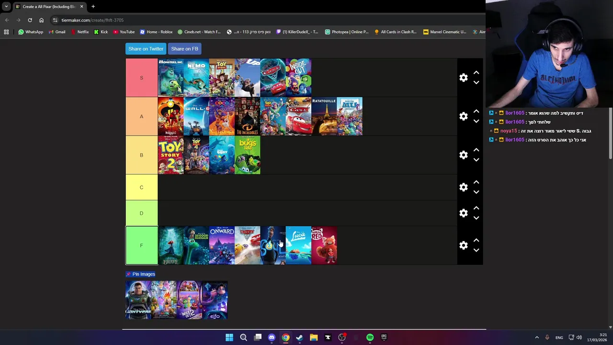Open WhatsApp bookmark
The width and height of the screenshot is (613, 345).
click(31, 32)
